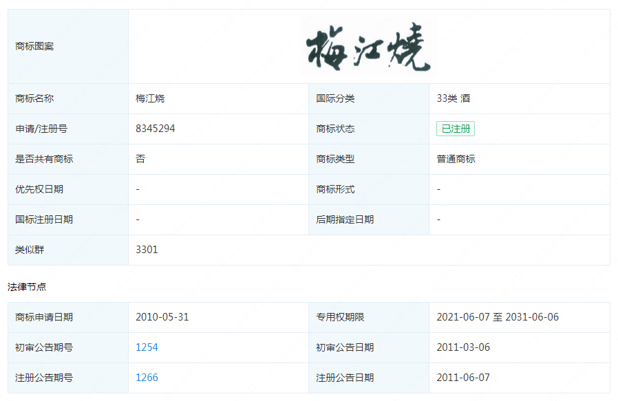
Task: Click the 国标注册日期 label
Action: [44, 219]
